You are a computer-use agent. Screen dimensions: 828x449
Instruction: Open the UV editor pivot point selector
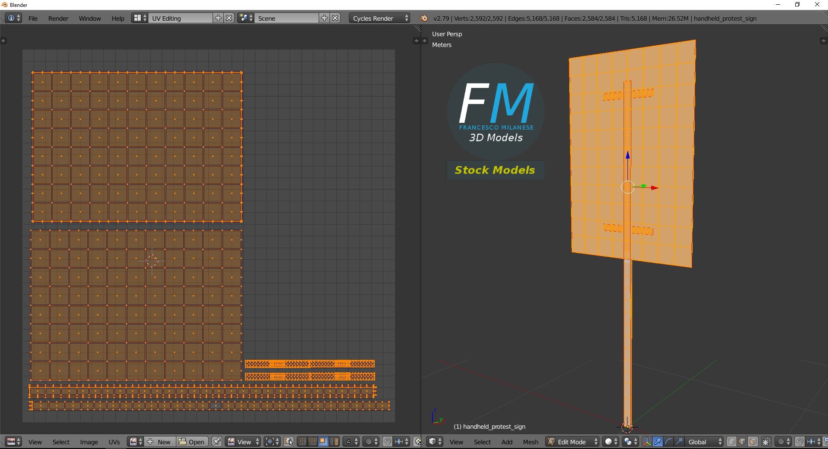272,442
